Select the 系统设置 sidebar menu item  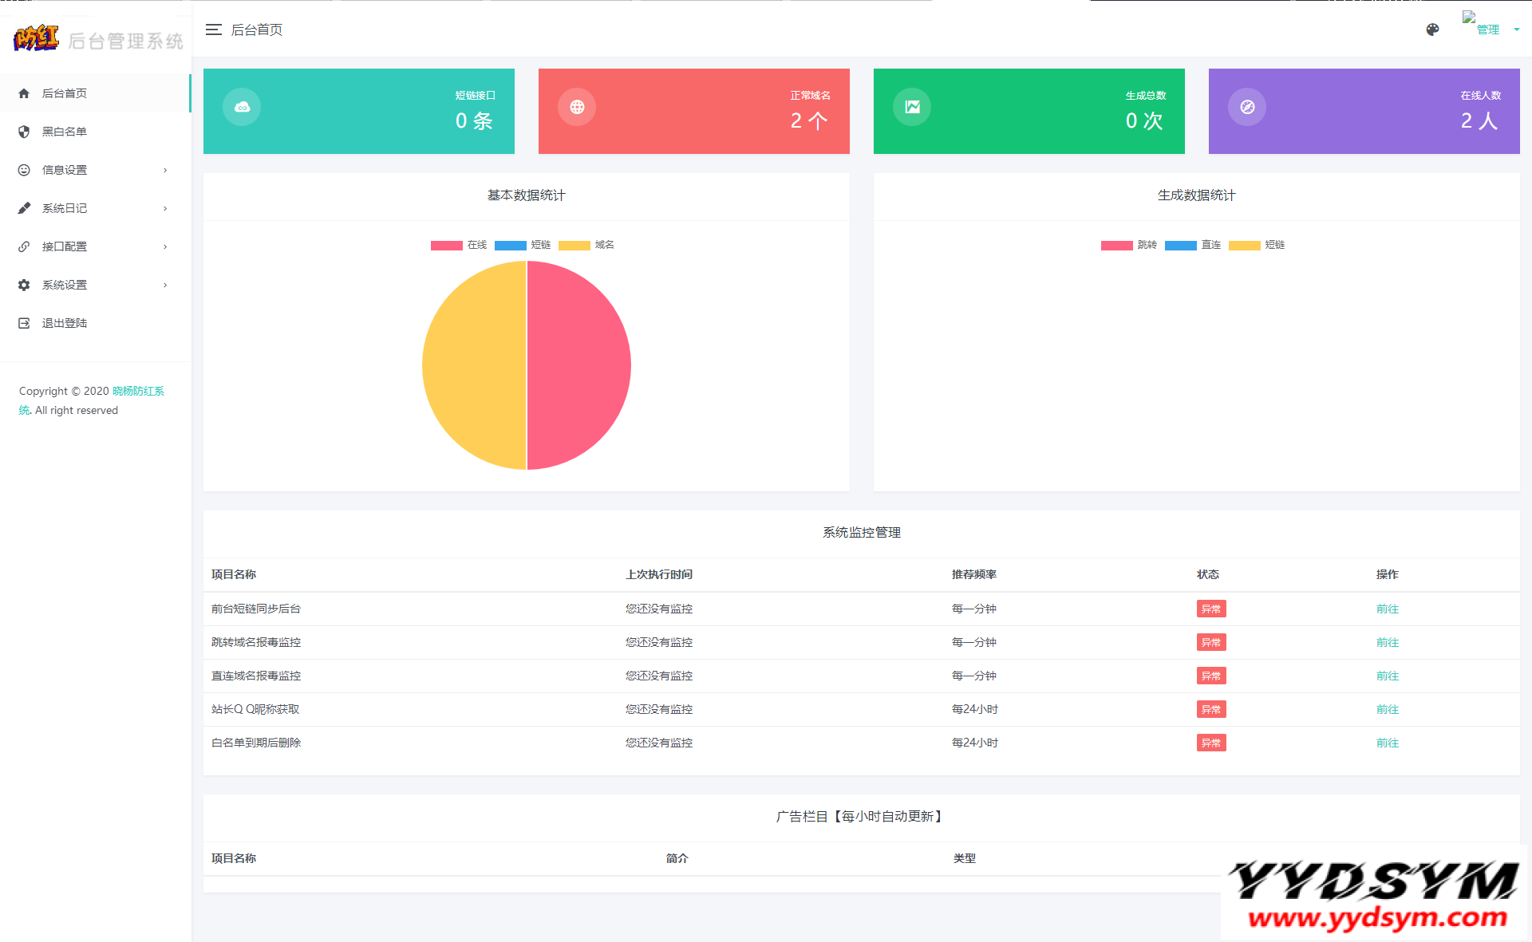pyautogui.click(x=95, y=285)
